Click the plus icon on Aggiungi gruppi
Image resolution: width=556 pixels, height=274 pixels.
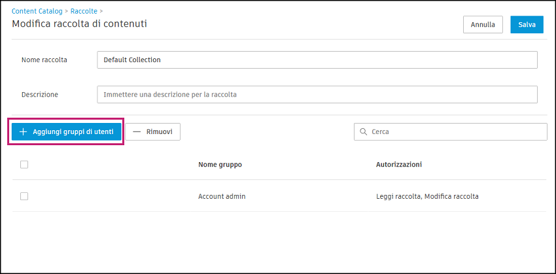click(x=24, y=131)
